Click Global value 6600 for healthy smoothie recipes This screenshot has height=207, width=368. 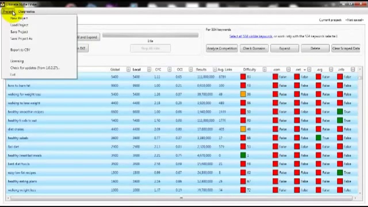114,112
